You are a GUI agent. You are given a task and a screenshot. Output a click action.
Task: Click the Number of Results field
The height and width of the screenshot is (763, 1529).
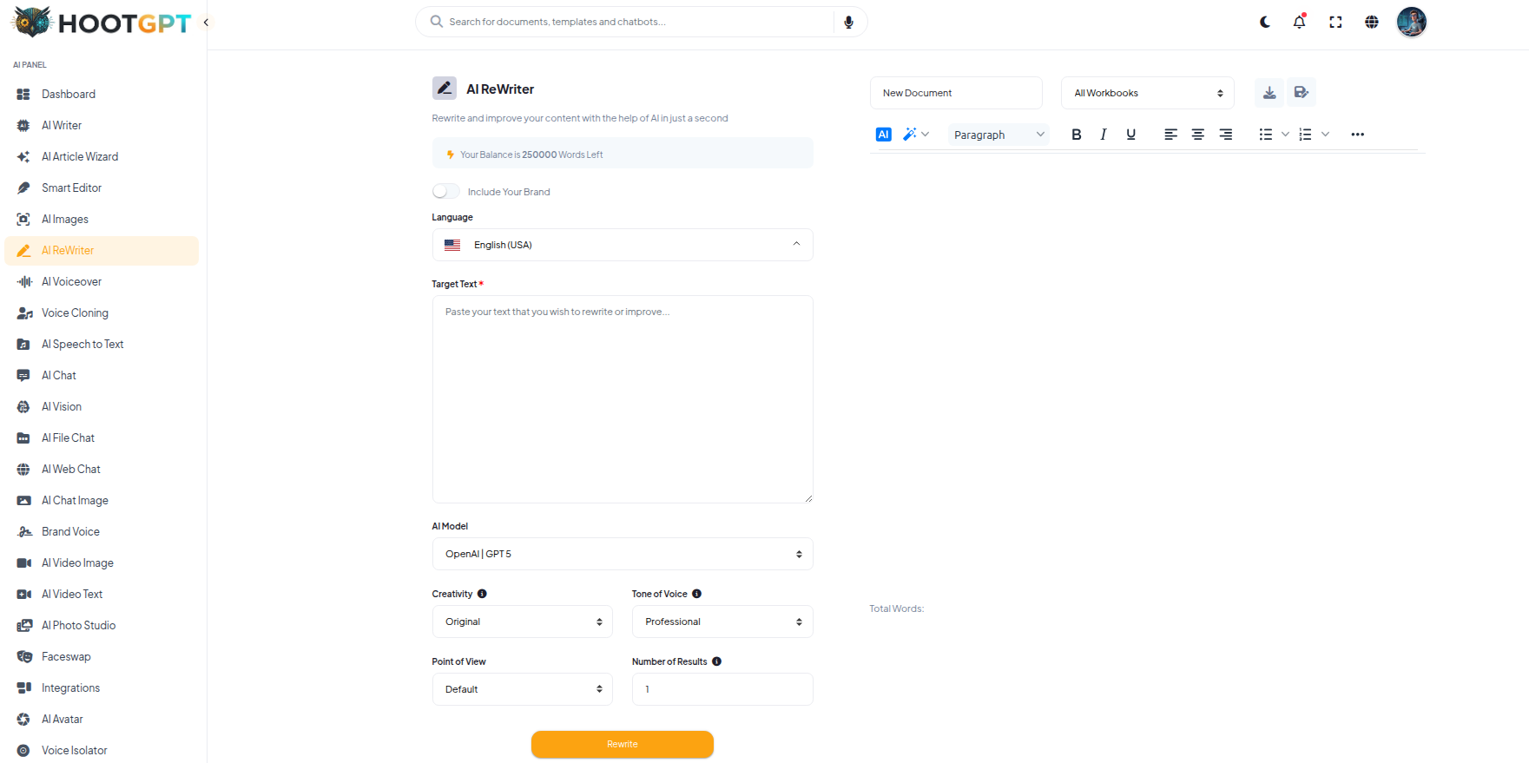click(722, 689)
